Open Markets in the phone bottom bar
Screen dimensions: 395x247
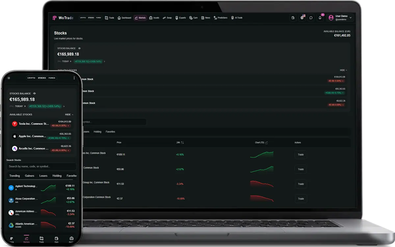[x=26, y=239]
